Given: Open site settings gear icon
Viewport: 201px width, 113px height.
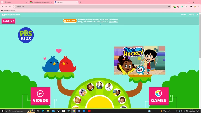Looking at the screenshot, I should coord(197,15).
